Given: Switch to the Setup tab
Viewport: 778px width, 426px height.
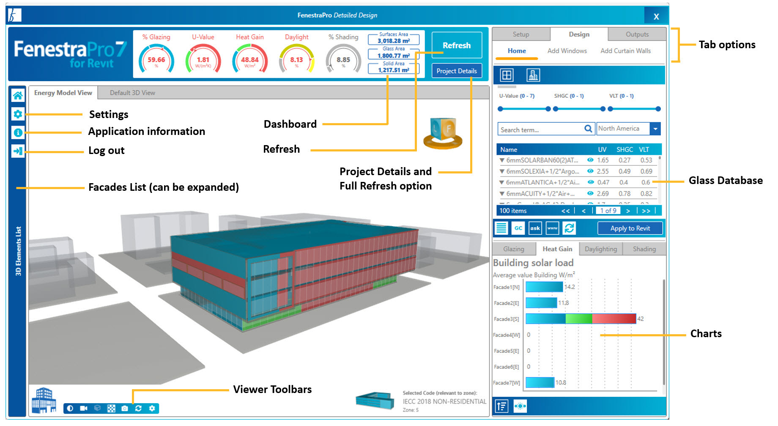Looking at the screenshot, I should click(x=521, y=34).
